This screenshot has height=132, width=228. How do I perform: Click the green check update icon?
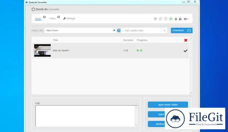(171, 19)
